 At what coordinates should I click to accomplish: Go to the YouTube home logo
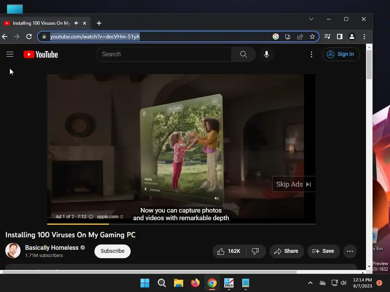click(x=41, y=54)
